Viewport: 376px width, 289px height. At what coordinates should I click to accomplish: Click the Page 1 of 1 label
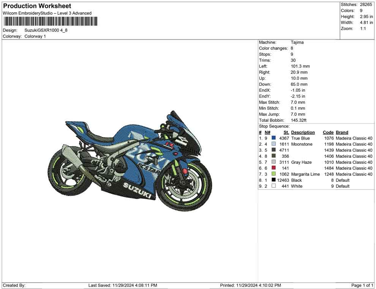[x=362, y=285]
